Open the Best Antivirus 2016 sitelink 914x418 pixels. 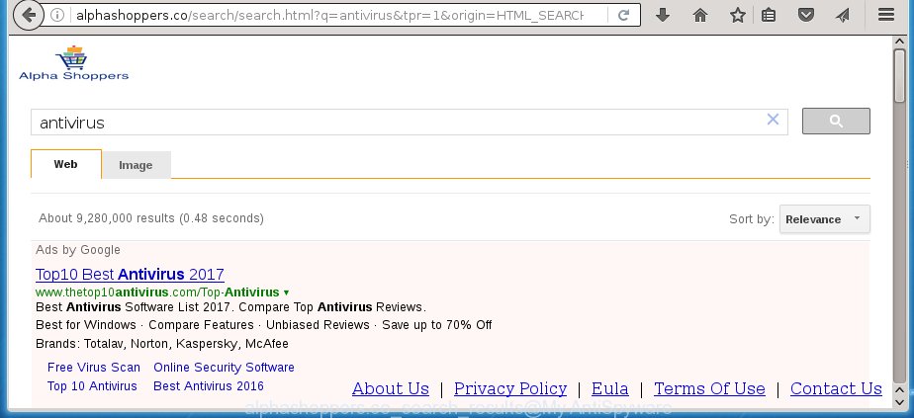209,386
